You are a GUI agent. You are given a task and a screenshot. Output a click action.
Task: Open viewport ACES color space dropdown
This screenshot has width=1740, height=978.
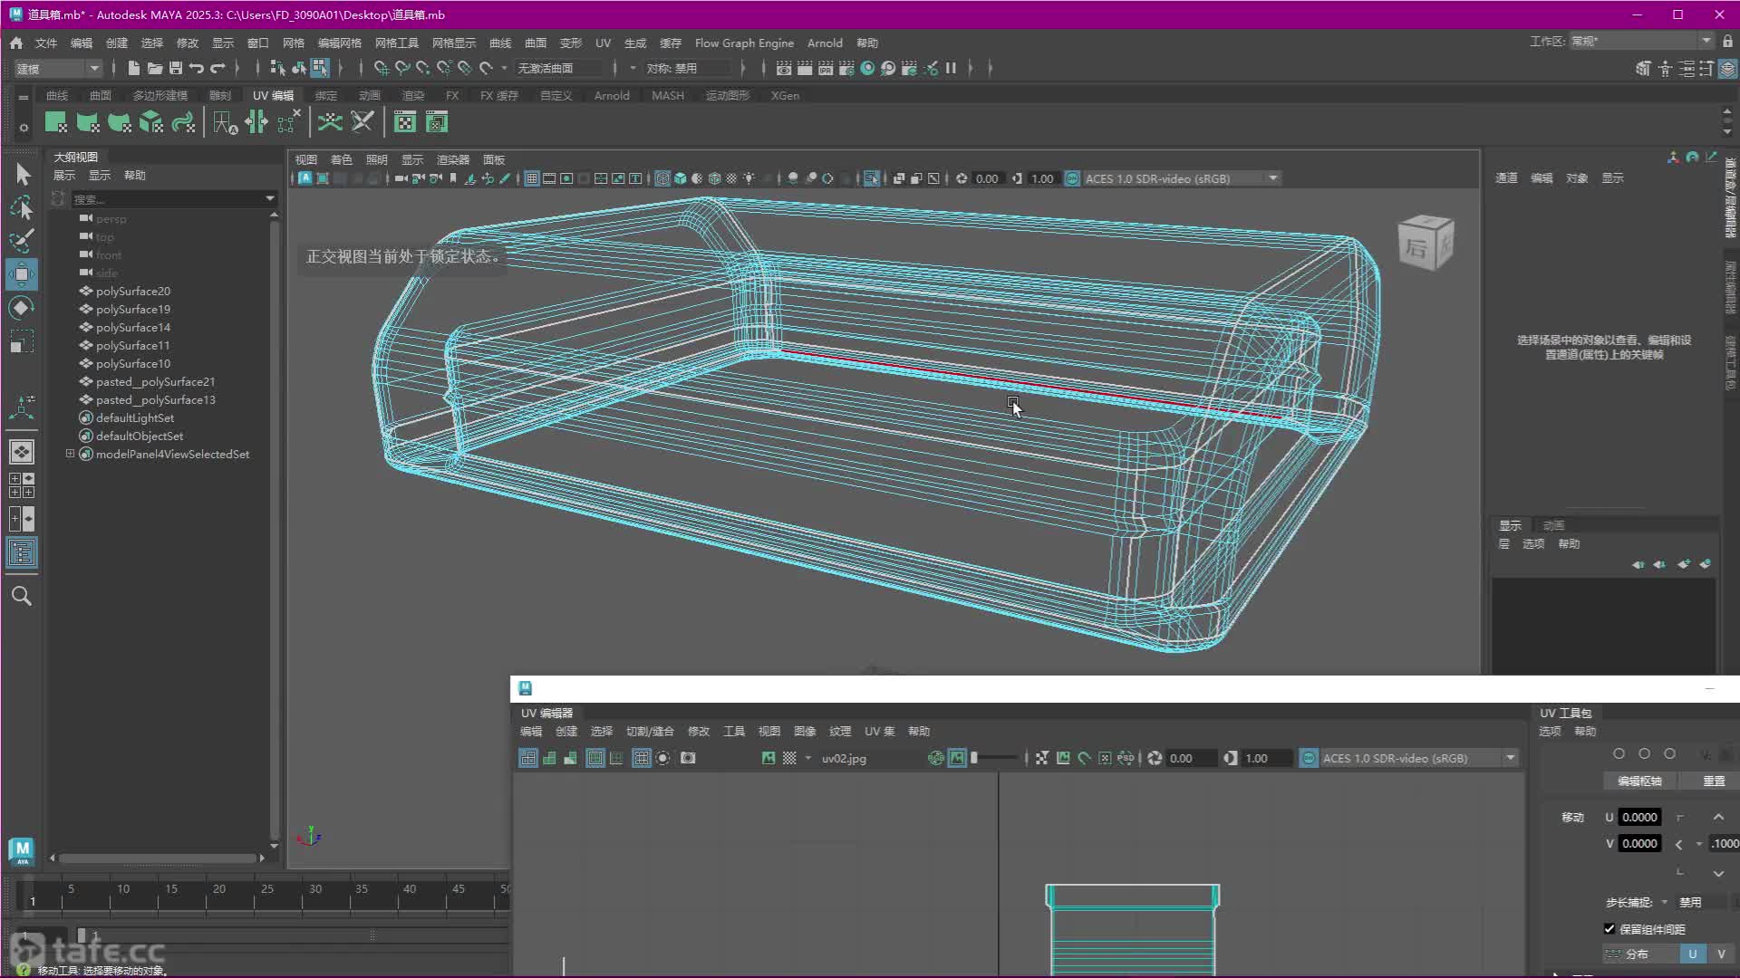(x=1273, y=178)
